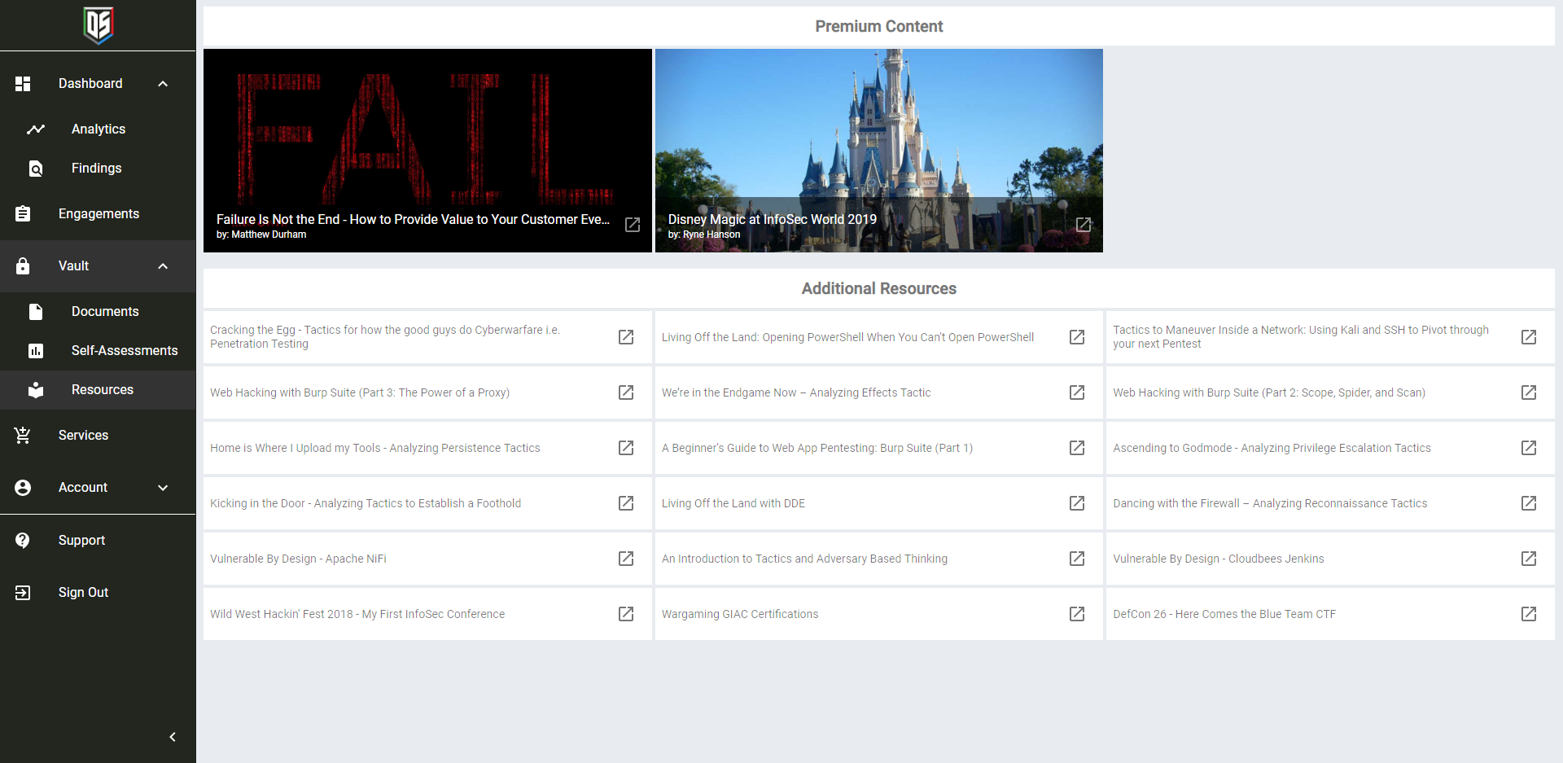Image resolution: width=1563 pixels, height=763 pixels.
Task: Click the Self-Assessments chart icon
Action: tap(36, 351)
